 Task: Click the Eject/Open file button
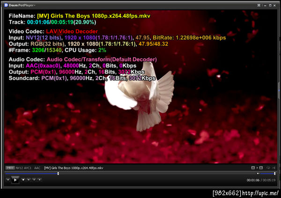(x=40, y=180)
